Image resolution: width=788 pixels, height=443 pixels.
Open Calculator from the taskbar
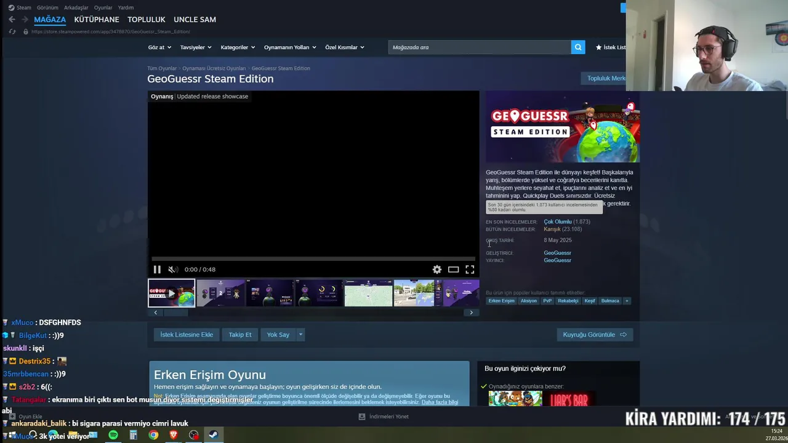[133, 435]
